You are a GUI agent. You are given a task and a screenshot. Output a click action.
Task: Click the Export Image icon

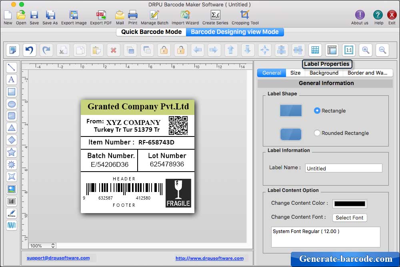click(x=74, y=17)
